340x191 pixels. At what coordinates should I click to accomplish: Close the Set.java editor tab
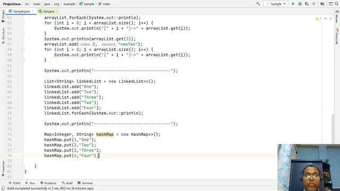click(x=57, y=11)
